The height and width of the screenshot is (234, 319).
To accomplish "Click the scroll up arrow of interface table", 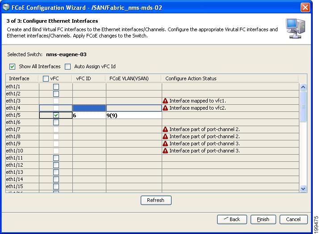I will point(303,87).
